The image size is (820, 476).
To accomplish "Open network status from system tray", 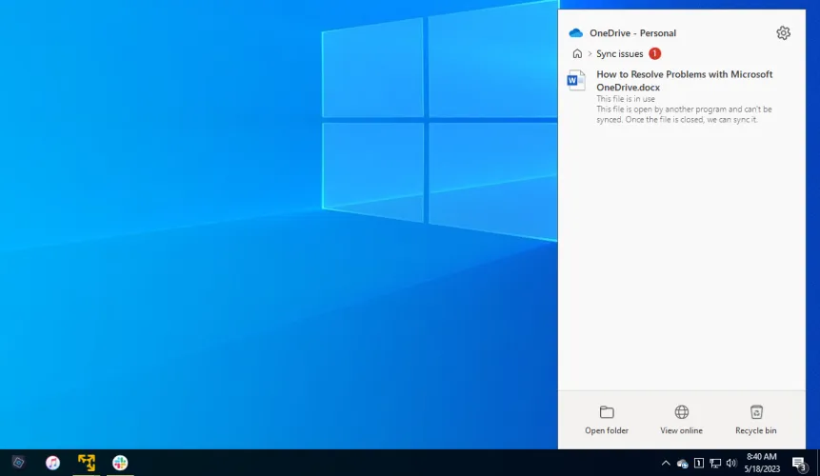I will point(715,464).
